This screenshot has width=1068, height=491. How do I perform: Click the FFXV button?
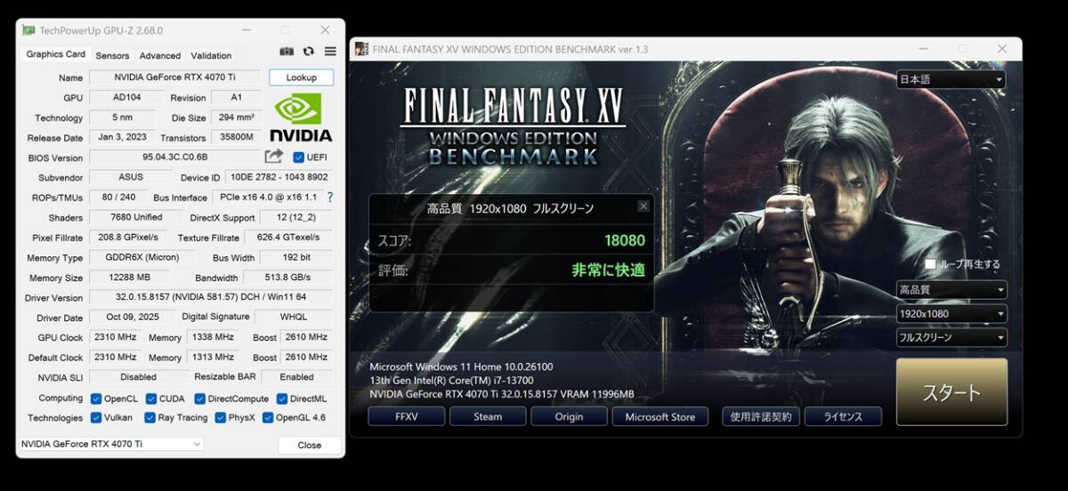pyautogui.click(x=406, y=416)
